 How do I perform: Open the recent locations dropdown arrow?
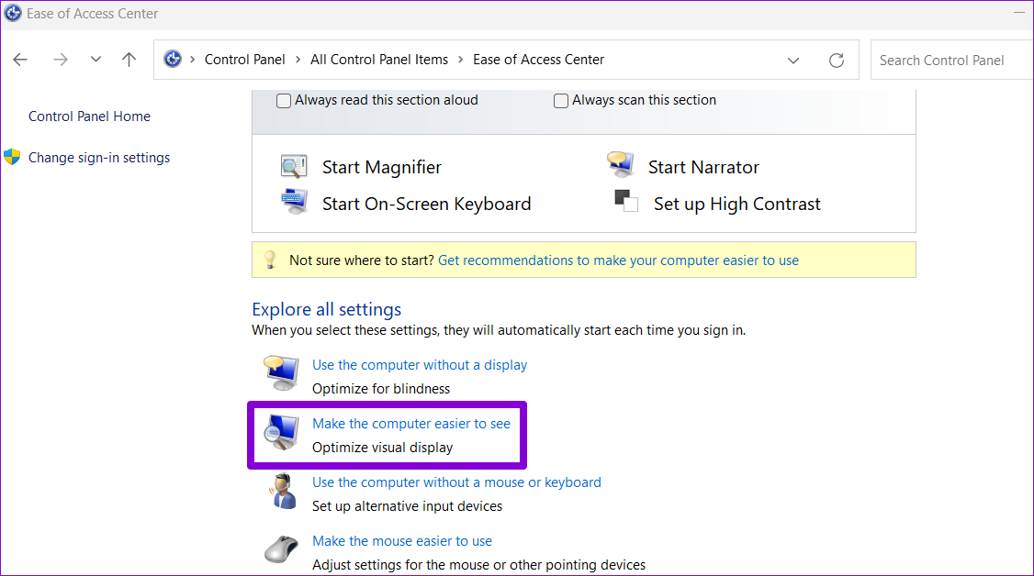pos(96,60)
